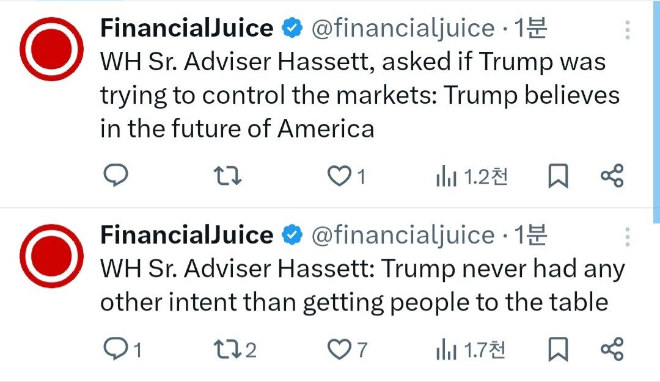
Task: View analytics showing 1.7천 views
Action: coord(471,350)
